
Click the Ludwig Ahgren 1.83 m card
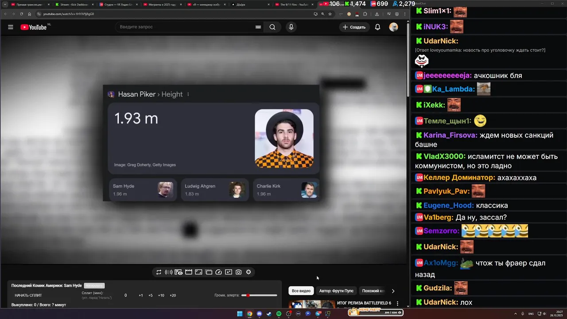[214, 190]
